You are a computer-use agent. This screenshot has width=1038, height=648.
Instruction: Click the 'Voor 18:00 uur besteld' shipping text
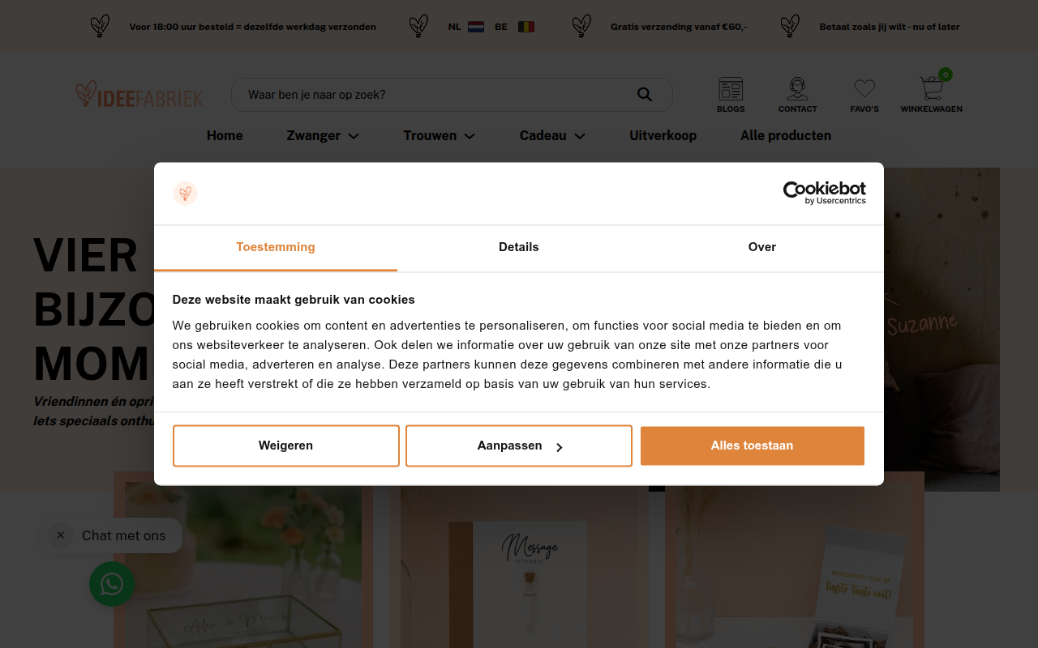pyautogui.click(x=252, y=27)
